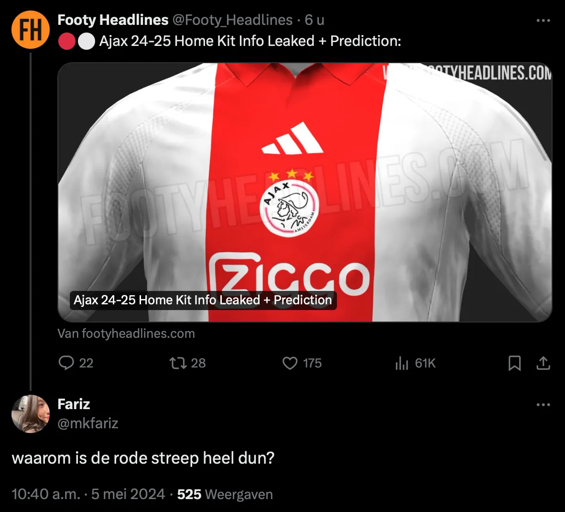Open the 525 Weergaven view count
The image size is (565, 512).
pos(225,494)
